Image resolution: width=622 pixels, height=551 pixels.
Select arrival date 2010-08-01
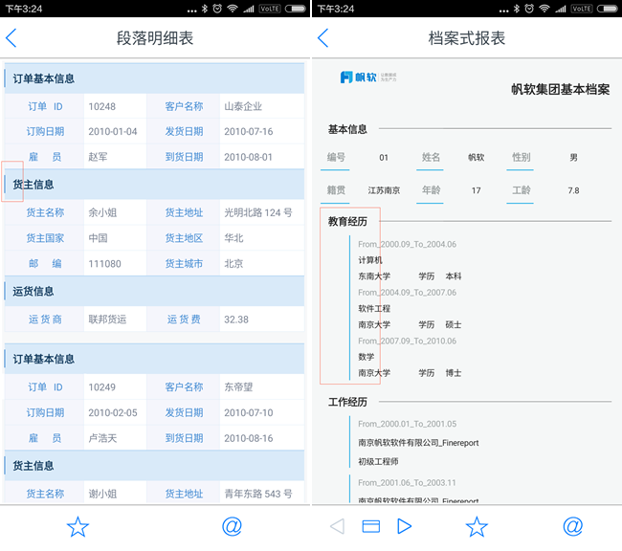pyautogui.click(x=249, y=157)
